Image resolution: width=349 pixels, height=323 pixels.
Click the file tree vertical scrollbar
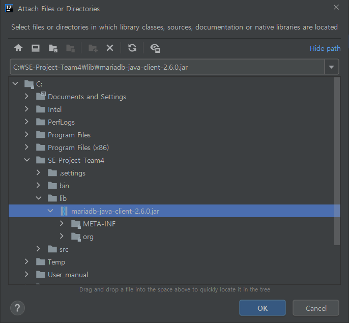337,161
